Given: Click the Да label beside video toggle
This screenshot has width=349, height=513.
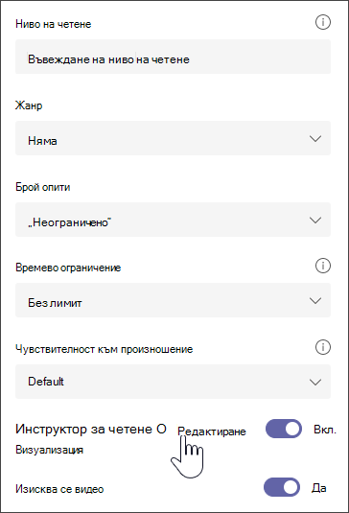Looking at the screenshot, I should 318,488.
